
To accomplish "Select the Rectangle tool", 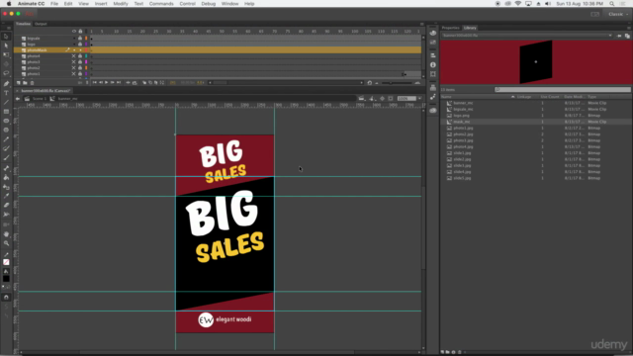I will [x=6, y=112].
